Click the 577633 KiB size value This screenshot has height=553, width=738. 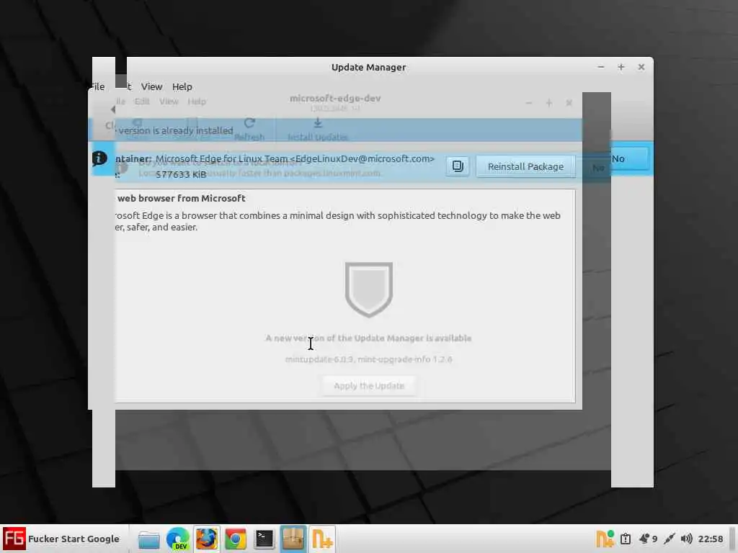coord(181,174)
